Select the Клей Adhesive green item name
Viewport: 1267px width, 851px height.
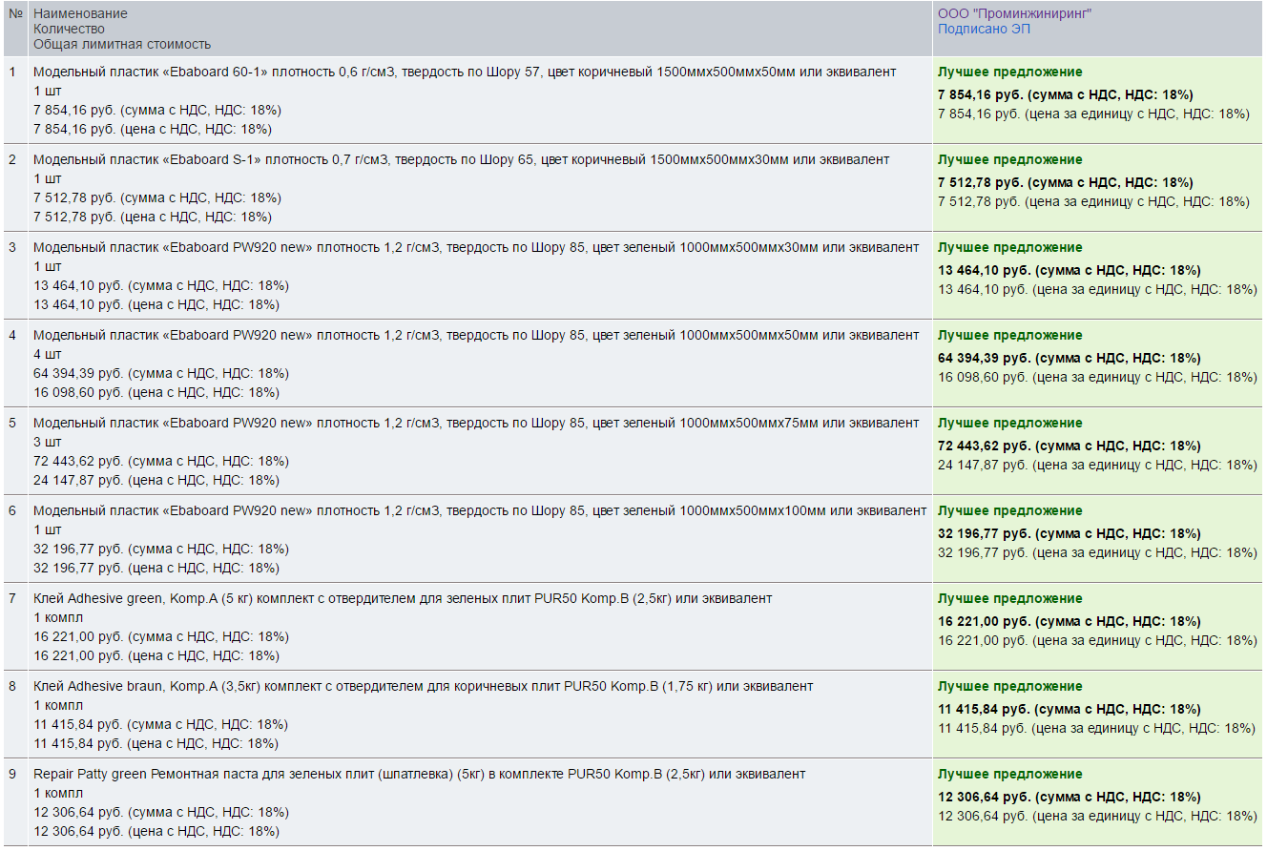coord(403,598)
